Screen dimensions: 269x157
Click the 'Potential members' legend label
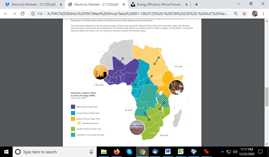[x=90, y=123]
